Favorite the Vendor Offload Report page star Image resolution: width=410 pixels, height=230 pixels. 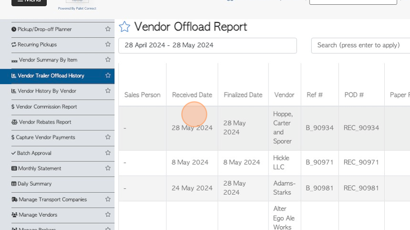tap(124, 27)
